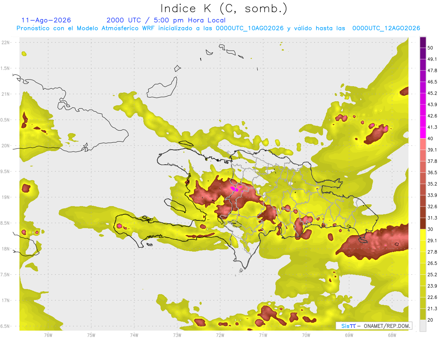Click the "74W" longitude label
The height and width of the screenshot is (340, 440).
coord(134,335)
